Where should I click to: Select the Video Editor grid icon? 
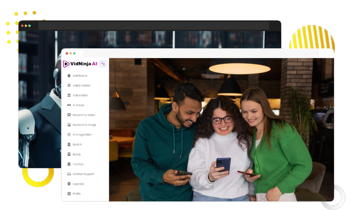[69, 95]
